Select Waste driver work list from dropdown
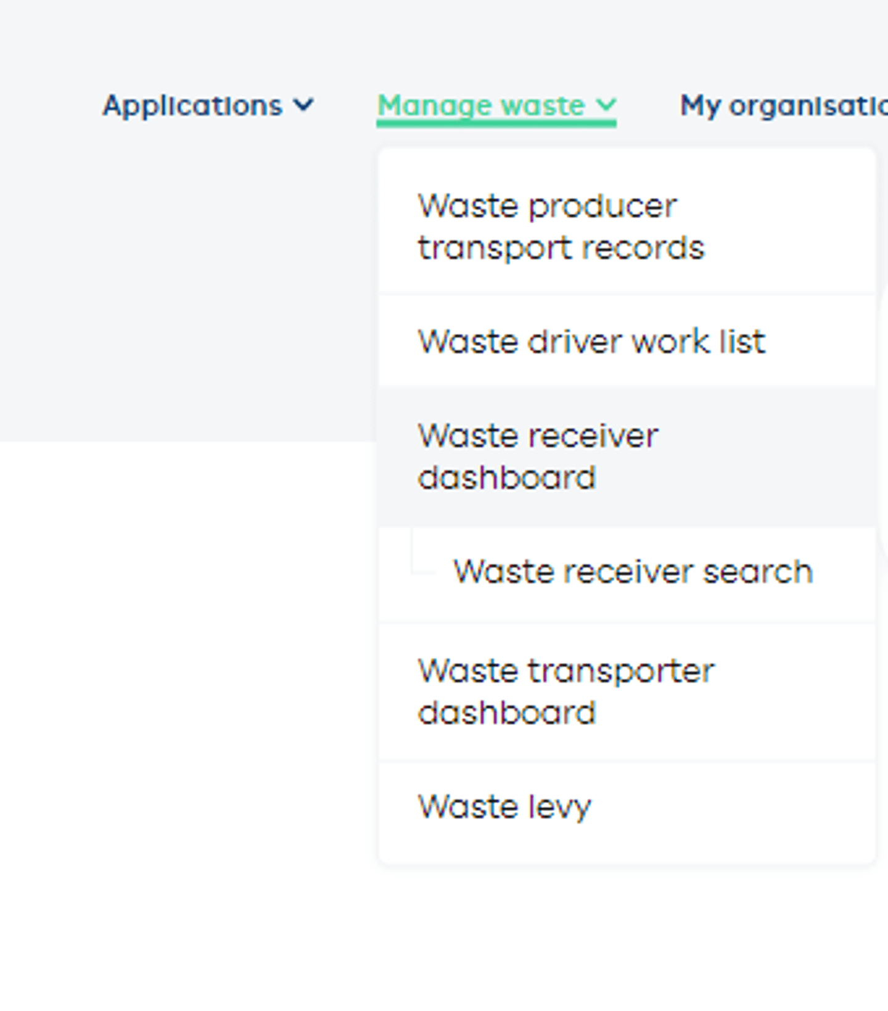Viewport: 888px width, 1011px height. point(591,340)
